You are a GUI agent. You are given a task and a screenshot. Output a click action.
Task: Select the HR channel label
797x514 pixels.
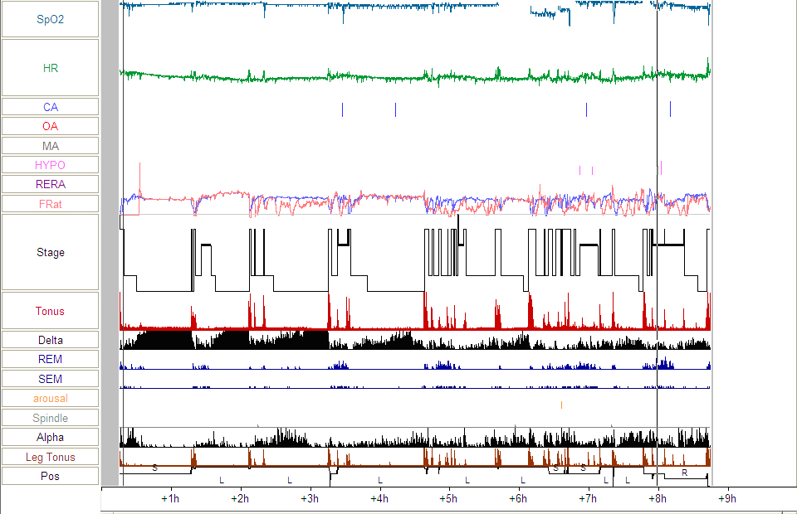click(x=50, y=68)
